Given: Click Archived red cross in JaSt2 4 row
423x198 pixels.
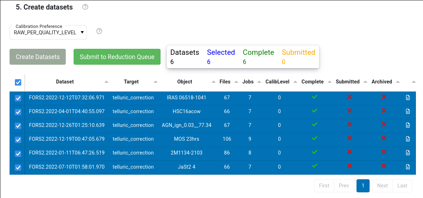Looking at the screenshot, I should click(x=384, y=165).
